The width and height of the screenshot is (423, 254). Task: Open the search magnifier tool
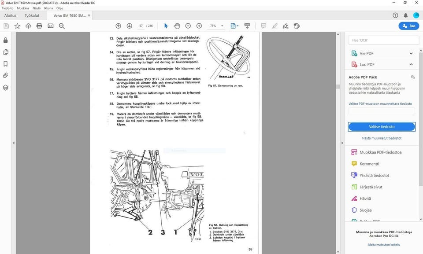tap(62, 26)
